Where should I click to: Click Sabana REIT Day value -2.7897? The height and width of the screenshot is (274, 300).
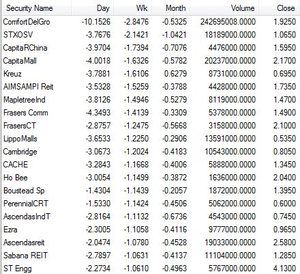(x=98, y=256)
